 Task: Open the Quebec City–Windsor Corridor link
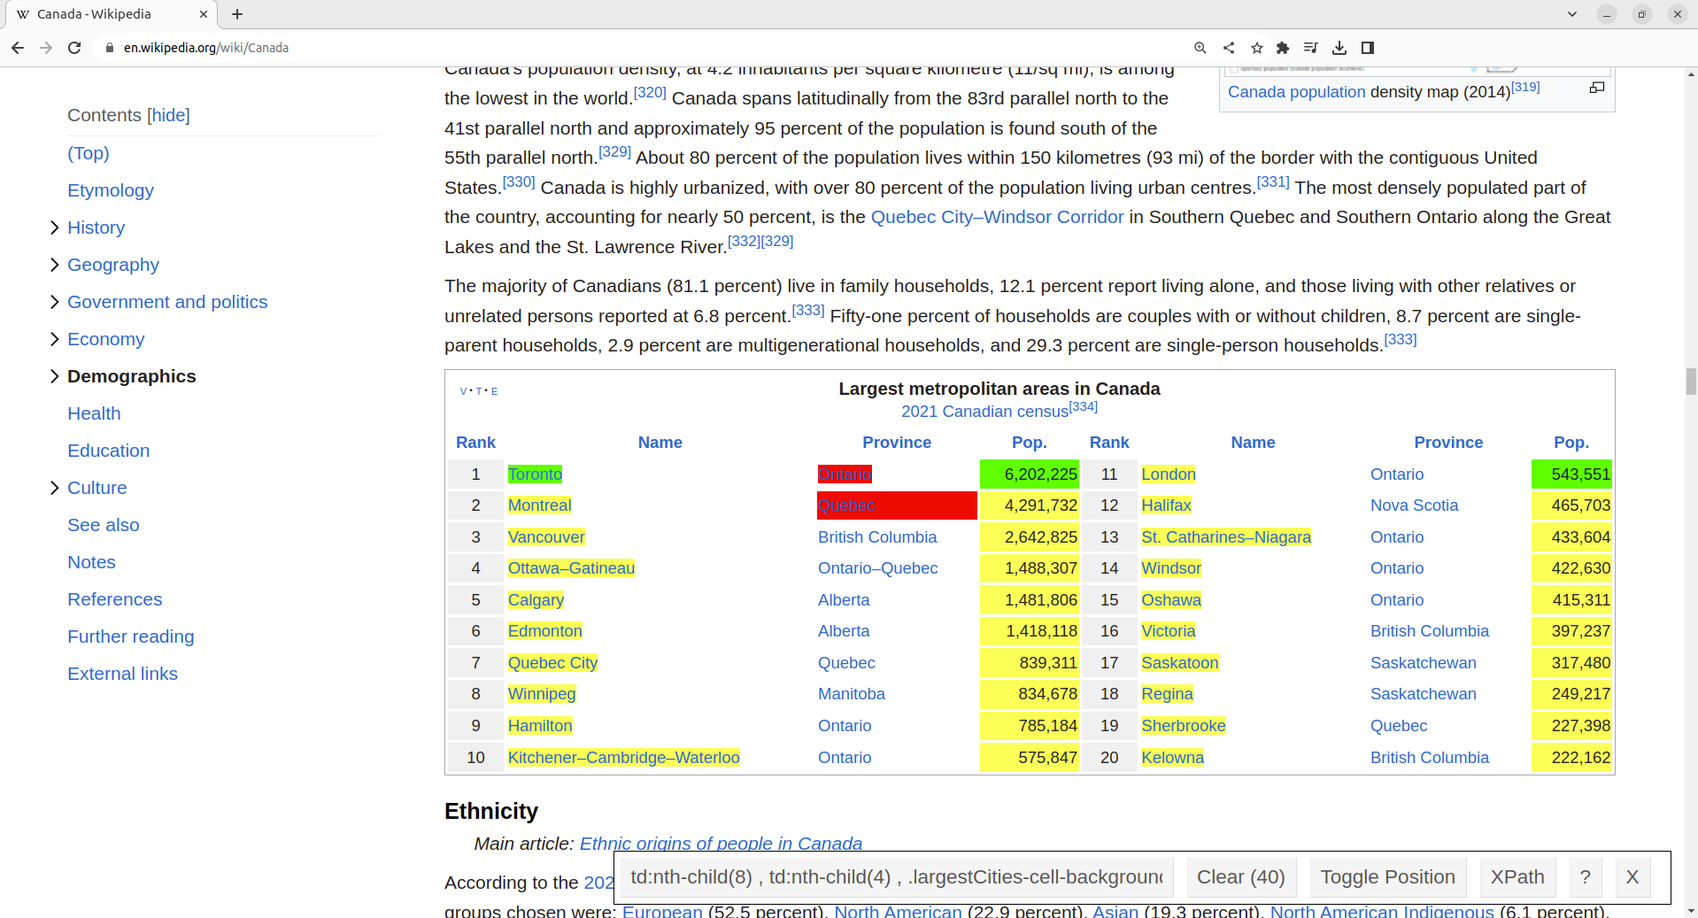coord(997,217)
